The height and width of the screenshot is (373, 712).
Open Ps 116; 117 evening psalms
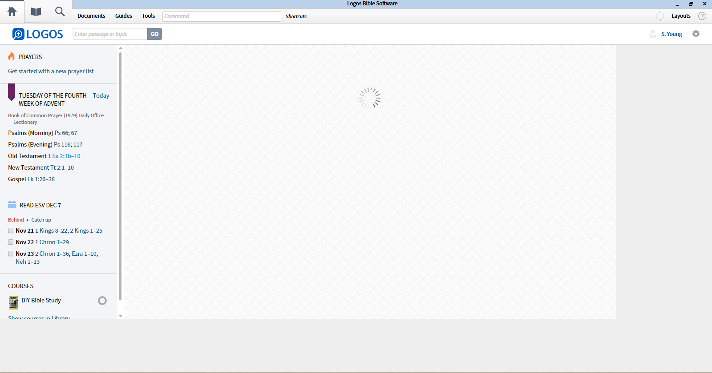(68, 144)
